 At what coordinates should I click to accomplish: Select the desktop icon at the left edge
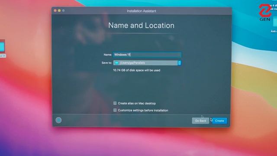tap(2, 47)
